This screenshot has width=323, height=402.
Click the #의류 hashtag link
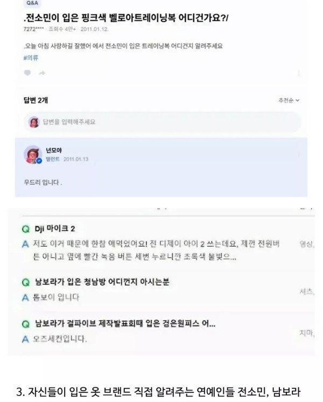[x=31, y=58]
